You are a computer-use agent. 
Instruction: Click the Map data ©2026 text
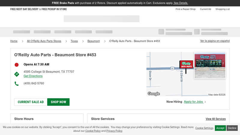(x=217, y=94)
